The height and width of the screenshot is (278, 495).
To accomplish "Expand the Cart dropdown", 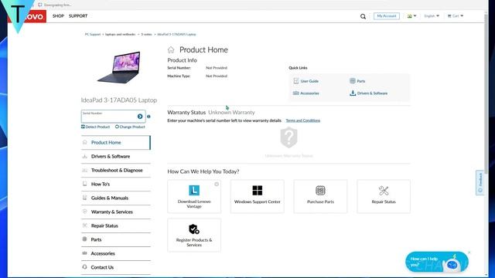I will (x=456, y=16).
